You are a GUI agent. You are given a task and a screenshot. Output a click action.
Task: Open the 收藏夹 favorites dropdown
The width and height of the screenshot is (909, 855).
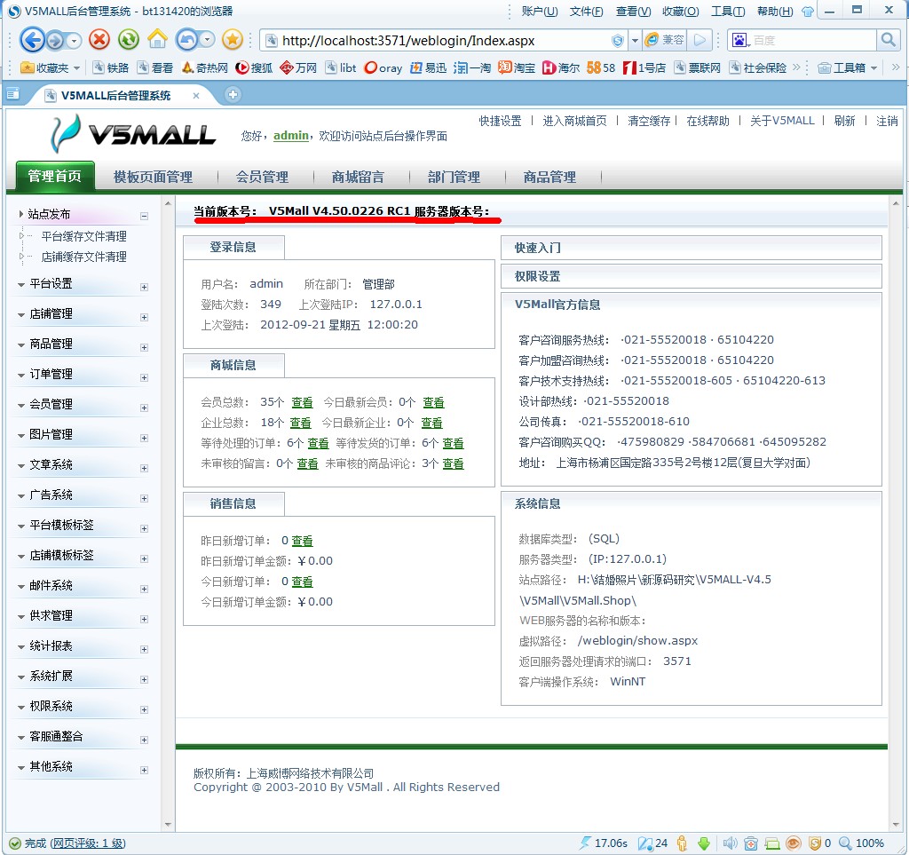point(50,67)
